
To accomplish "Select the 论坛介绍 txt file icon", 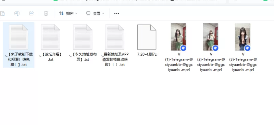I will (50, 37).
